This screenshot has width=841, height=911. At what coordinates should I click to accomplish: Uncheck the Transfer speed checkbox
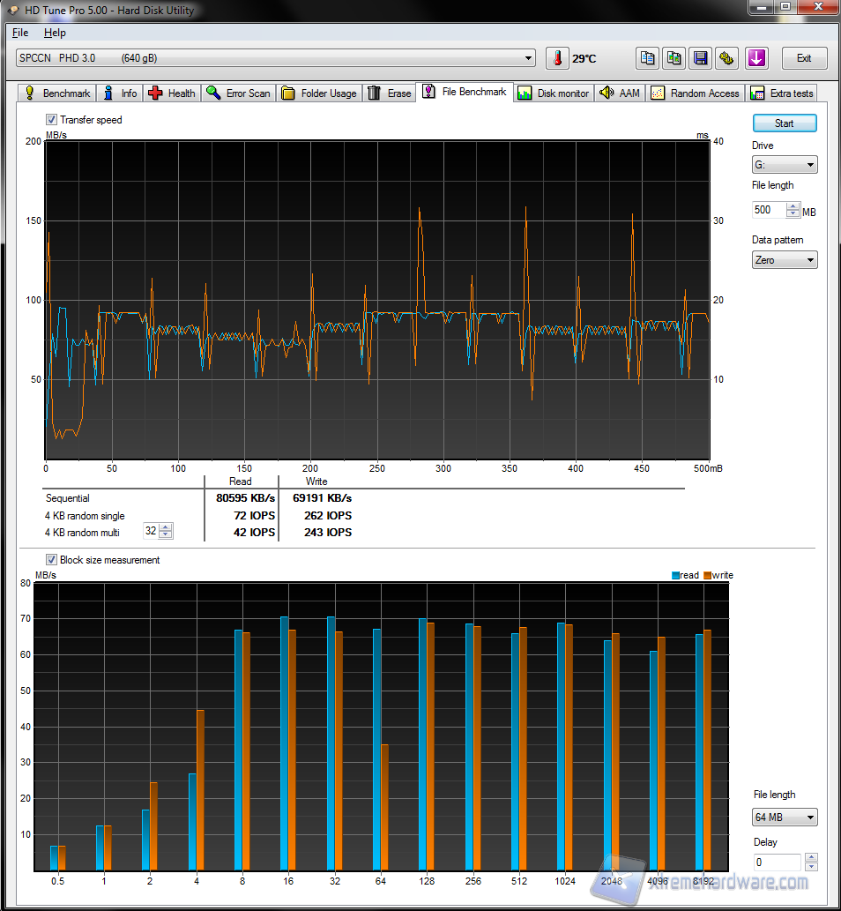52,120
